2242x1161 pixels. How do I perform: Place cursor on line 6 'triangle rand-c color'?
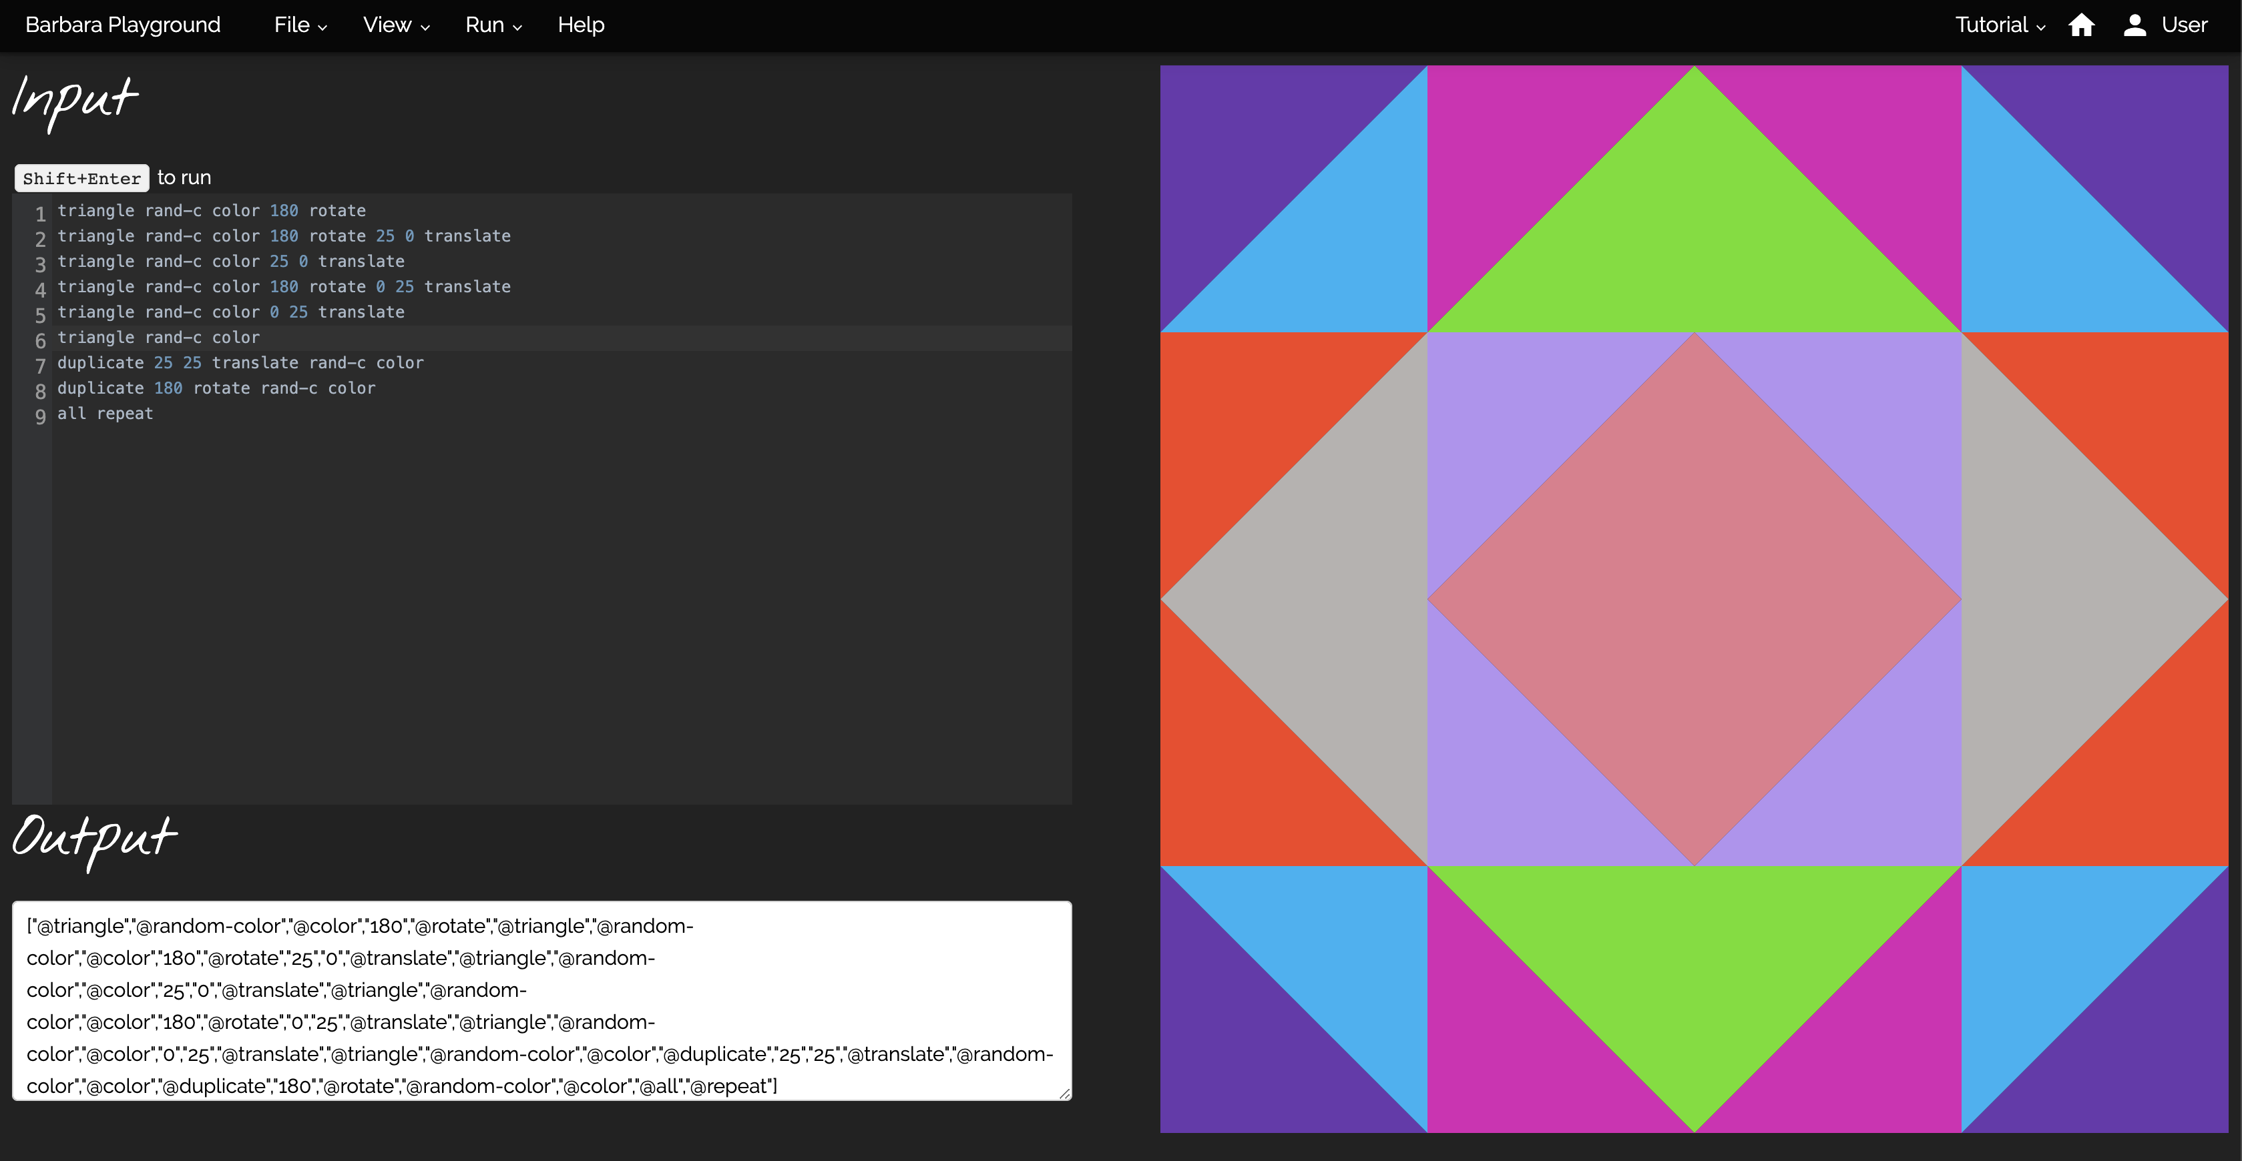[158, 338]
